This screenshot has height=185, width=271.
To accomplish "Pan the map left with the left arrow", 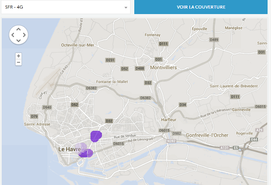I will tap(13, 35).
